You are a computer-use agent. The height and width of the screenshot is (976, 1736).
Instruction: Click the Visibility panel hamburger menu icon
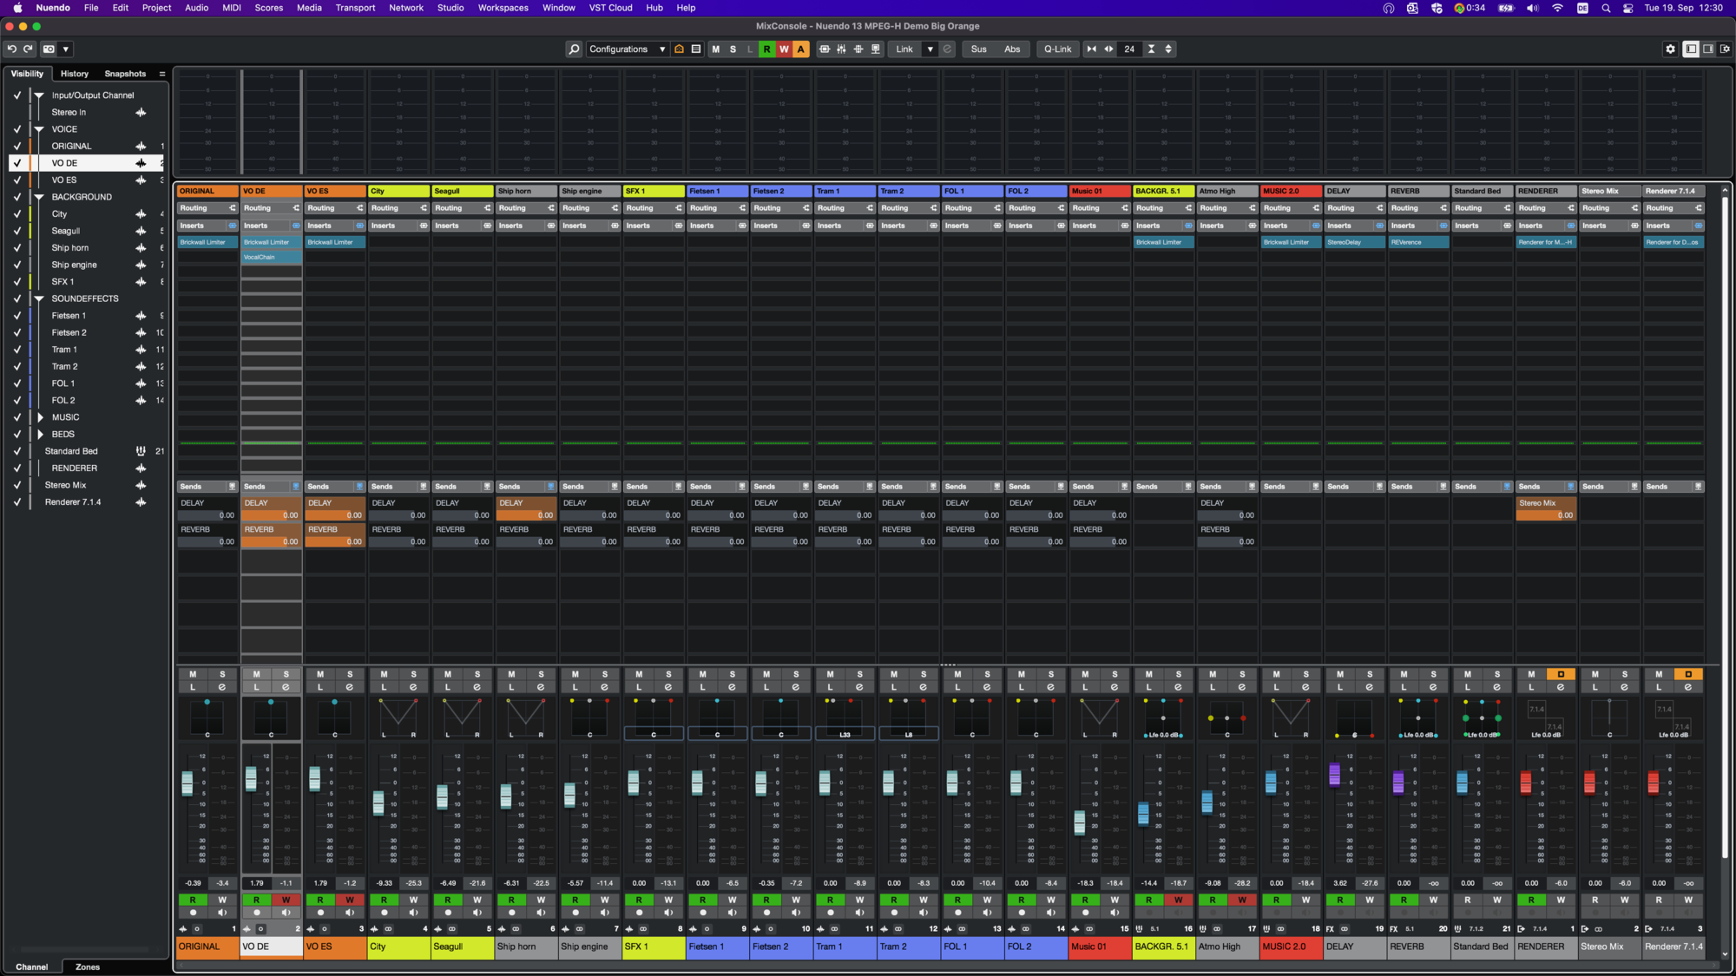[x=161, y=74]
